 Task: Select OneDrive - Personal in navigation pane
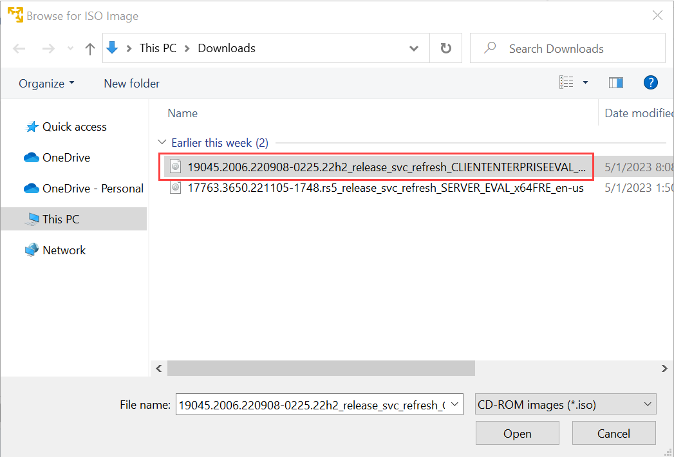tap(93, 189)
